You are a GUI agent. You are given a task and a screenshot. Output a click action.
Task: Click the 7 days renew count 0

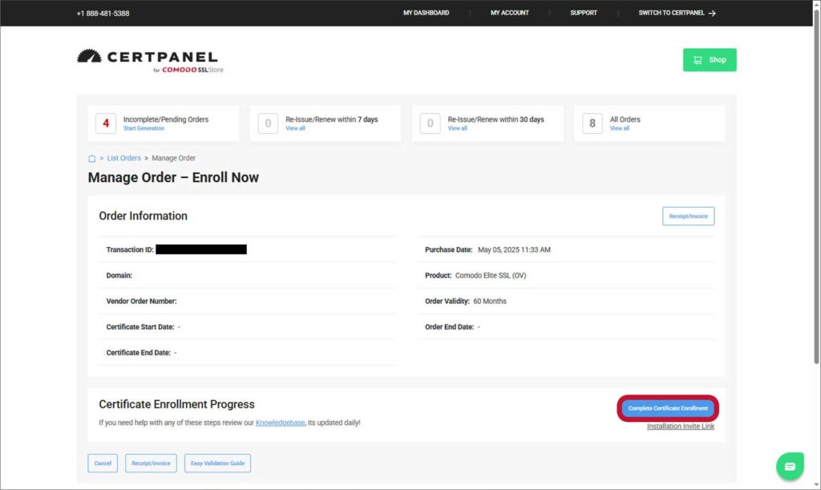[268, 124]
